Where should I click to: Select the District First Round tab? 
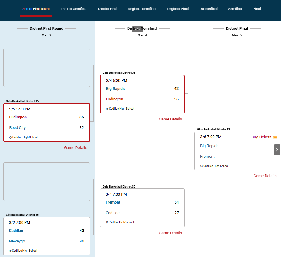(x=36, y=9)
